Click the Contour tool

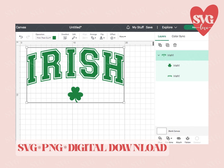[197, 140]
